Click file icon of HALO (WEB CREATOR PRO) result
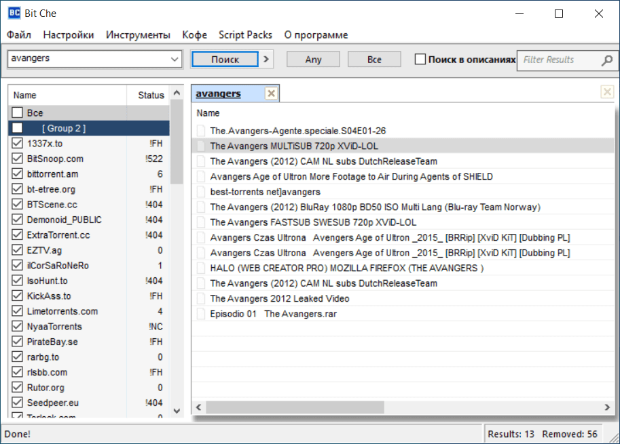Viewport: 620px width, 444px height. [201, 268]
